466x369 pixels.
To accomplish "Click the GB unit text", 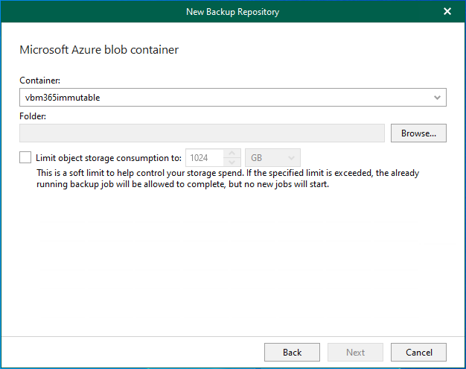I will 258,158.
